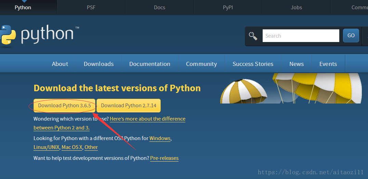
Task: Open the About menu
Action: (60, 64)
